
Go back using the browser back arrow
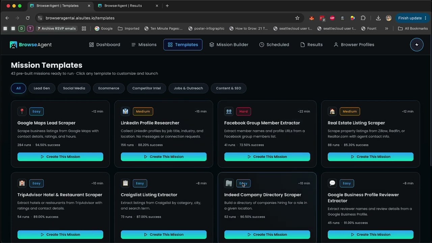(x=7, y=18)
